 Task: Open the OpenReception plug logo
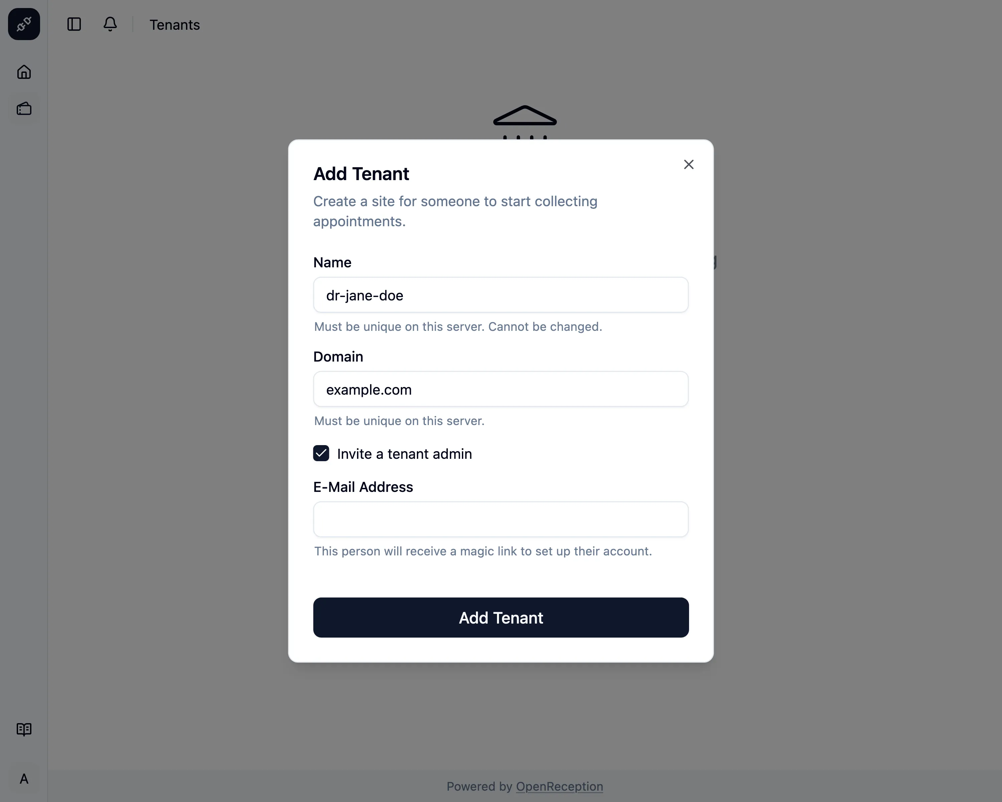tap(24, 24)
